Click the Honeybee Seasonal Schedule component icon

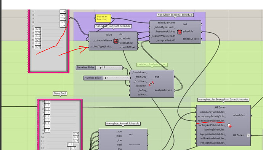(x=180, y=32)
